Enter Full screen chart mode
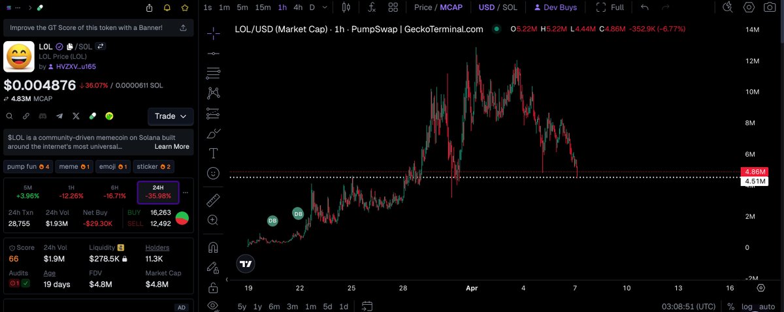The height and width of the screenshot is (312, 784). point(610,7)
